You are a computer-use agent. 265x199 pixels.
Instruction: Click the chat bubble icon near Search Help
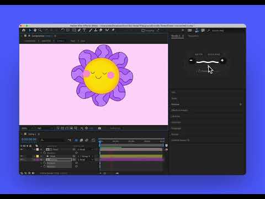203,30
